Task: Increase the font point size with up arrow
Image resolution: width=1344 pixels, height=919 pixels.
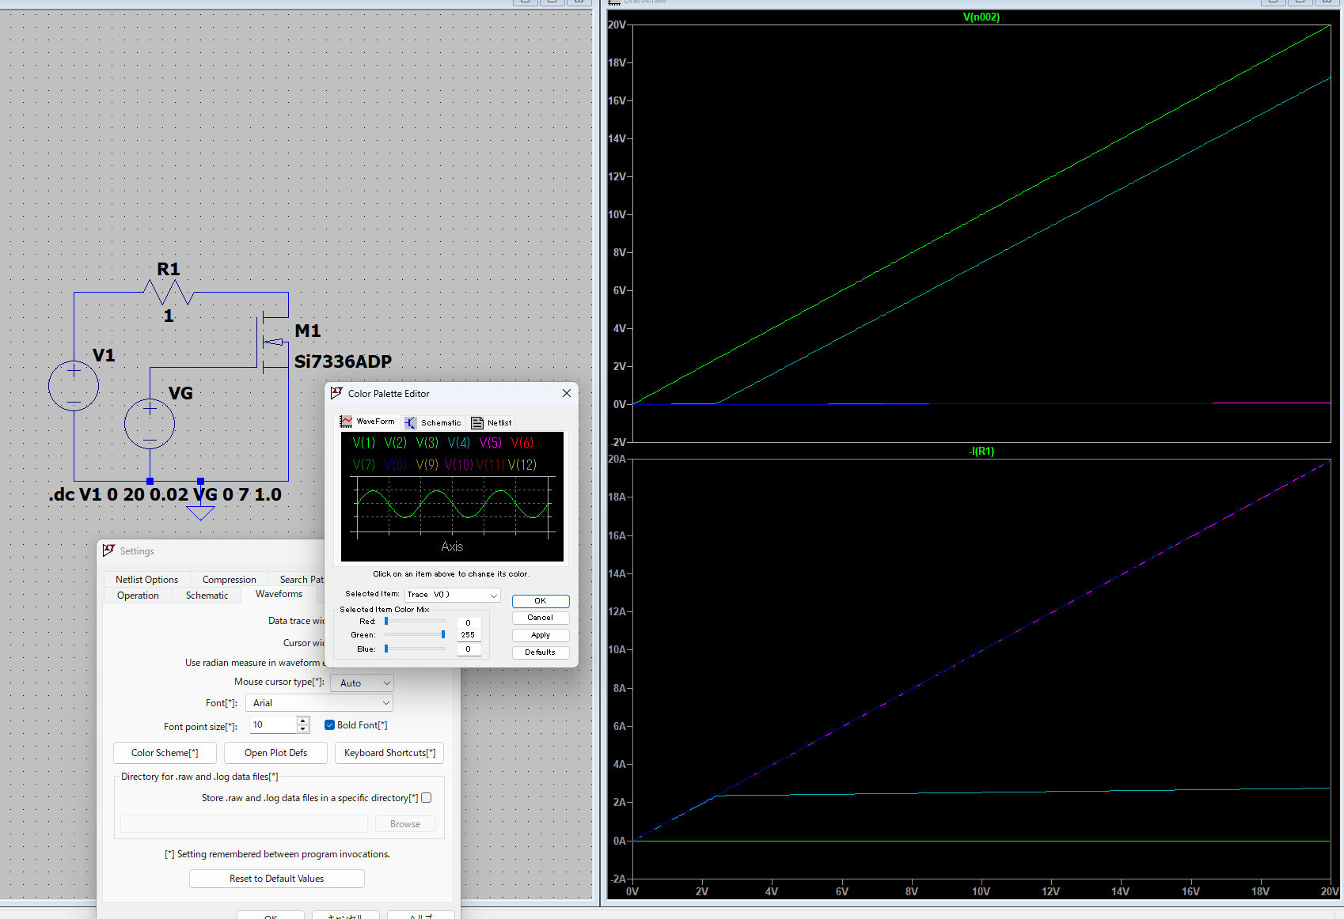Action: click(302, 720)
